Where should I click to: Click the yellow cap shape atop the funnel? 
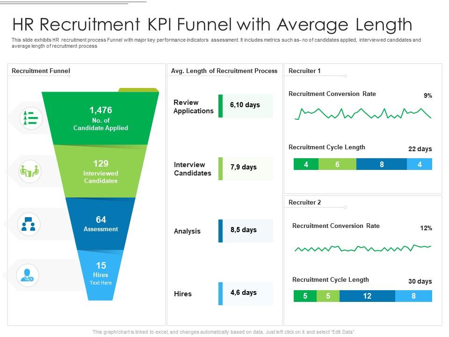(138, 89)
